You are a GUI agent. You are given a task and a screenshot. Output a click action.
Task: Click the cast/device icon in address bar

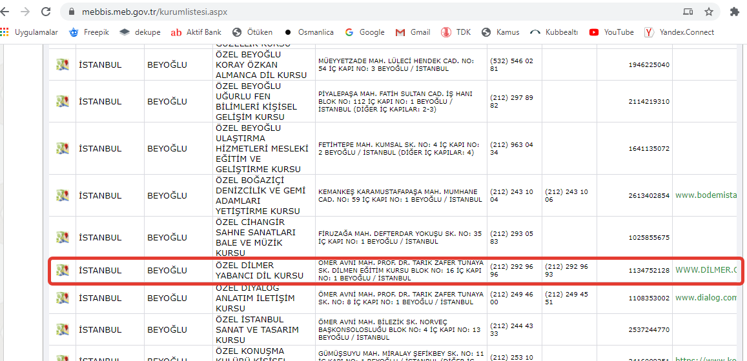tap(688, 12)
